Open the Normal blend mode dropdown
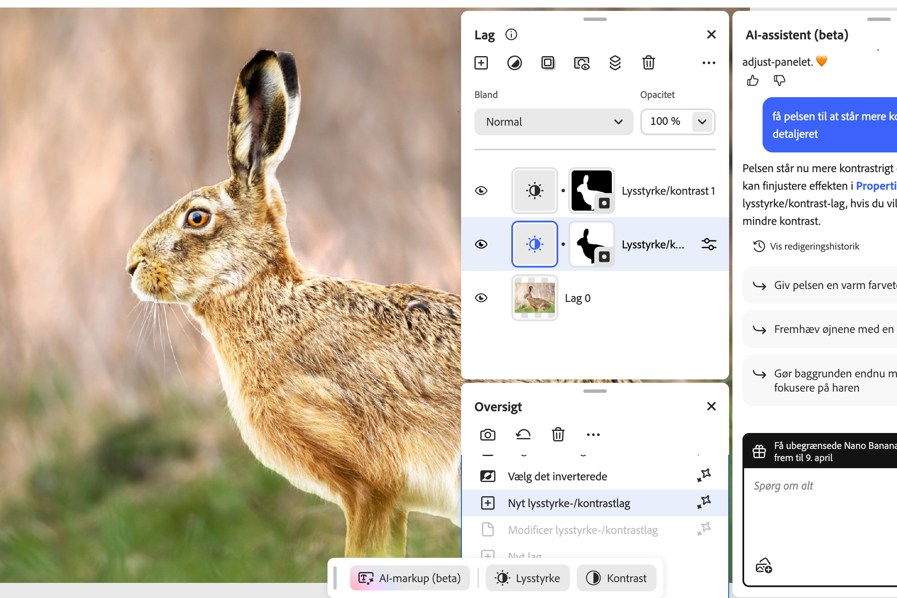This screenshot has height=598, width=897. 553,122
